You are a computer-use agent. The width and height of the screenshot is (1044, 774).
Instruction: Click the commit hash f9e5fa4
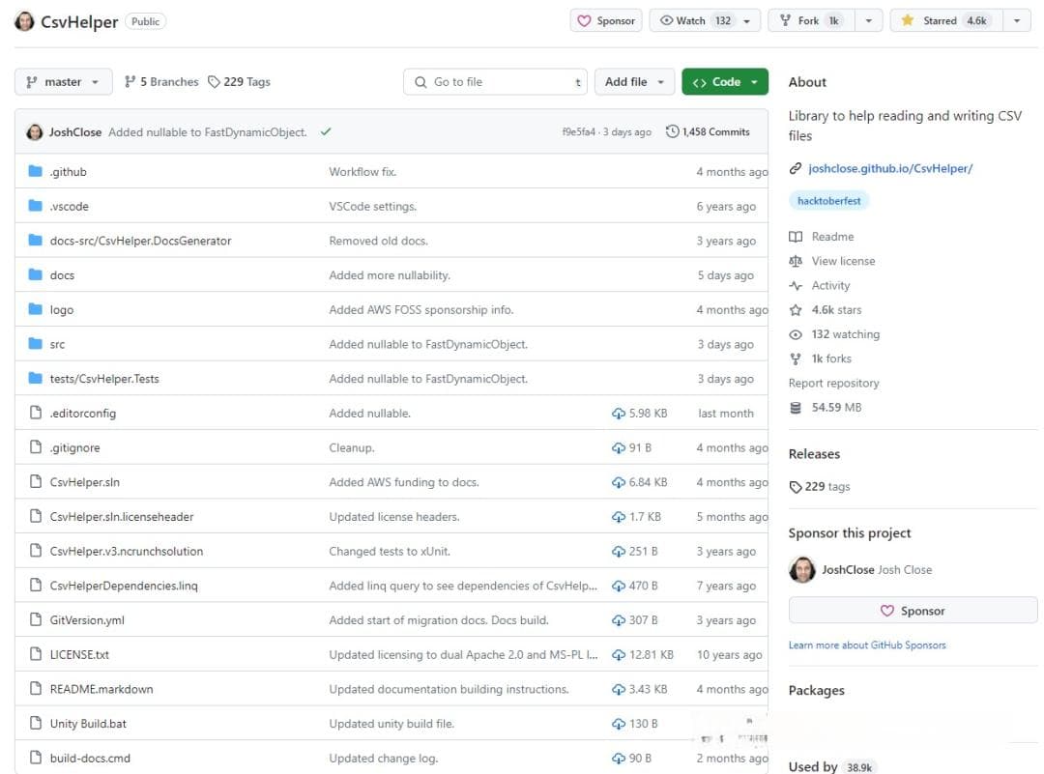coord(579,131)
